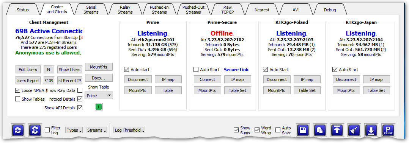Screen dimensions: 409x143
Task: Click MountPts under RTK2go-Poland
Action: 277,90
